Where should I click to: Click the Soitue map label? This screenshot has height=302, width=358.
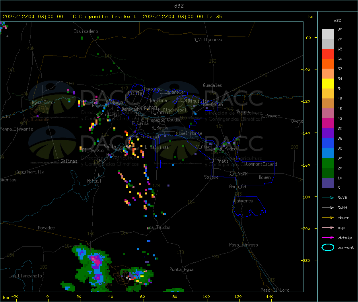(x=211, y=177)
